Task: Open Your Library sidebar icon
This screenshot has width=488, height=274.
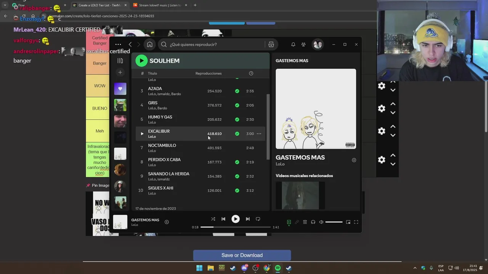Action: pyautogui.click(x=120, y=61)
